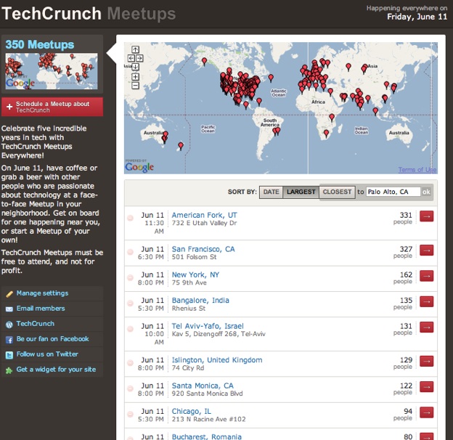This screenshot has width=453, height=440.
Task: Open the San Francisco, CA meetup
Action: [x=203, y=249]
